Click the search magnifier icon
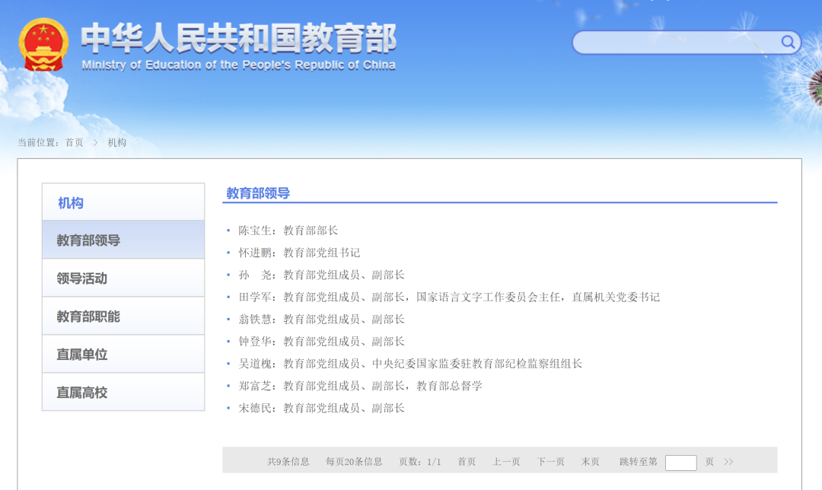The width and height of the screenshot is (822, 490). [788, 42]
